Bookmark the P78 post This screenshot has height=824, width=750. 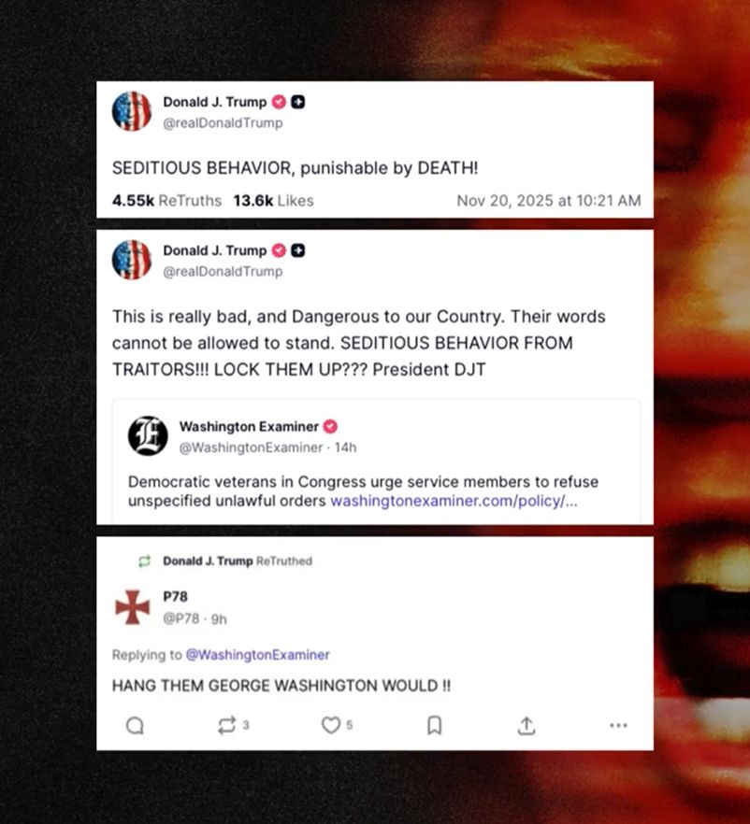coord(435,725)
